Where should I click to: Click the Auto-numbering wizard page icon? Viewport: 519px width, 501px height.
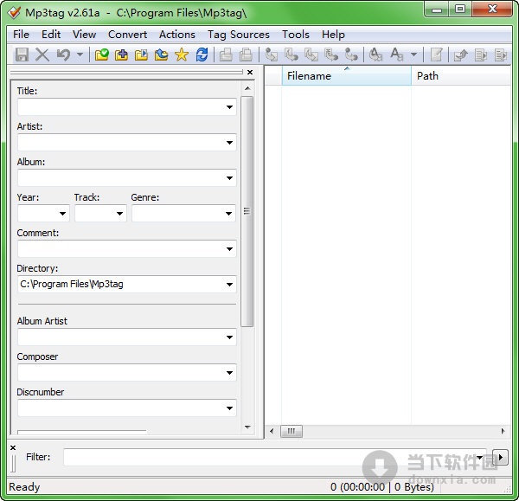436,55
